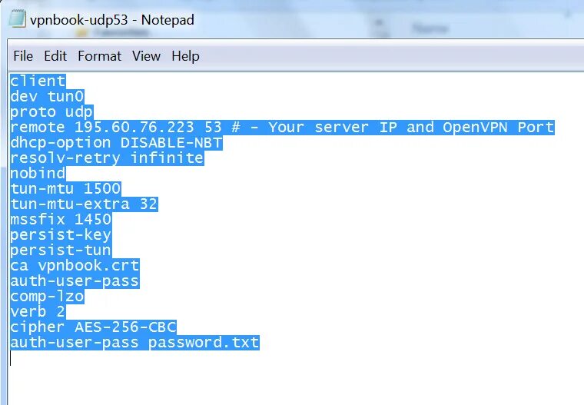Click the 'ca vpnbook.crt' line

pos(75,266)
